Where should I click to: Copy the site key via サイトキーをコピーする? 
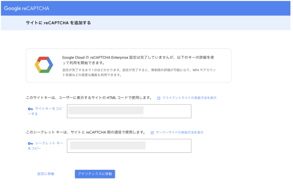coord(48,109)
